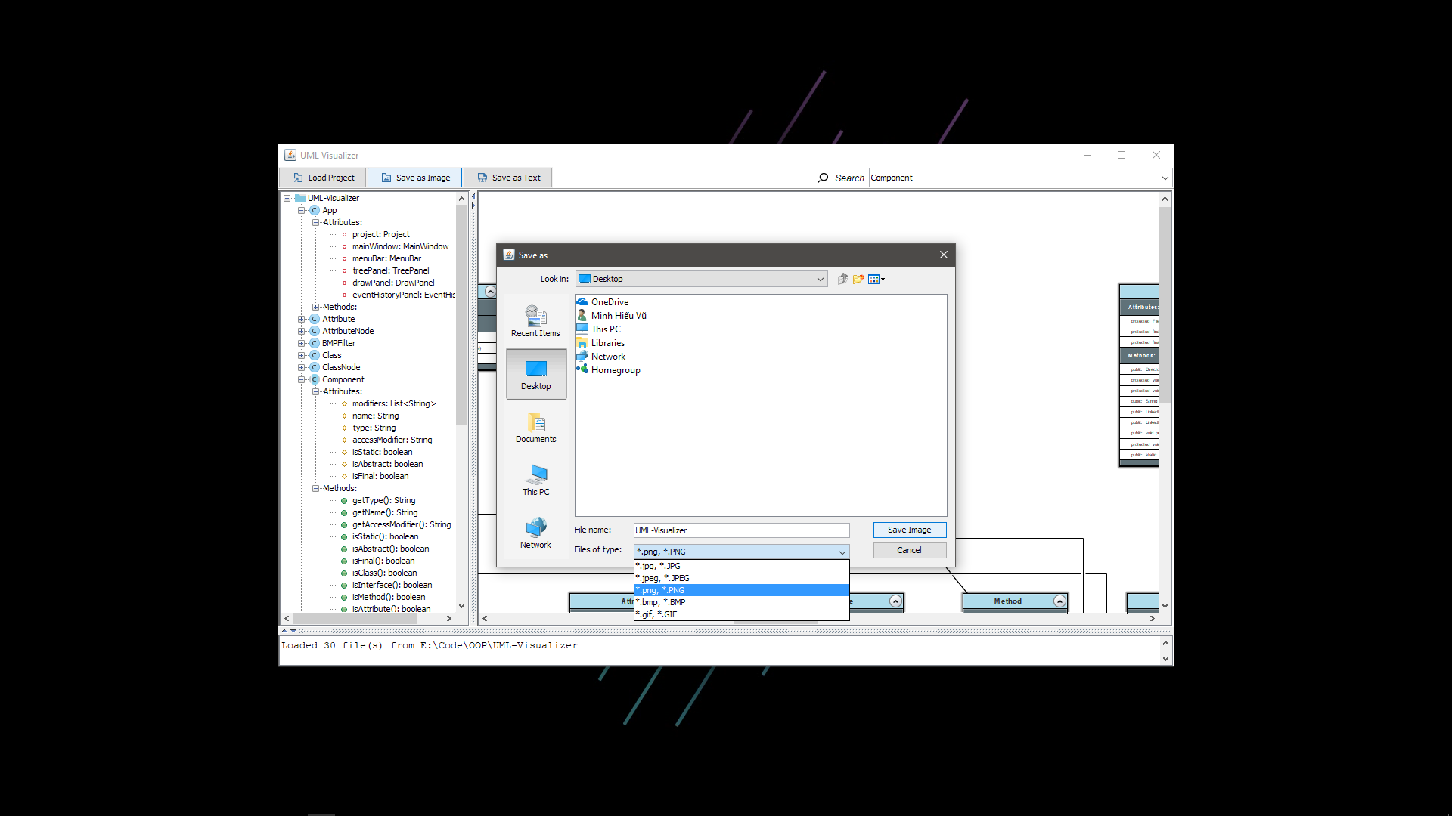Expand the Attribute class tree node
The height and width of the screenshot is (816, 1452).
click(x=302, y=319)
